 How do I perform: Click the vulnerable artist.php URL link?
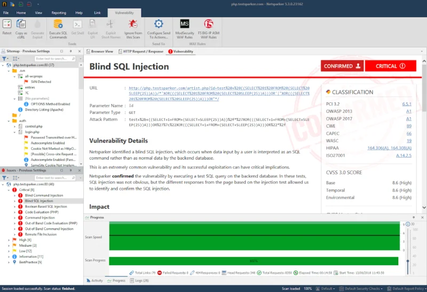[x=219, y=94]
